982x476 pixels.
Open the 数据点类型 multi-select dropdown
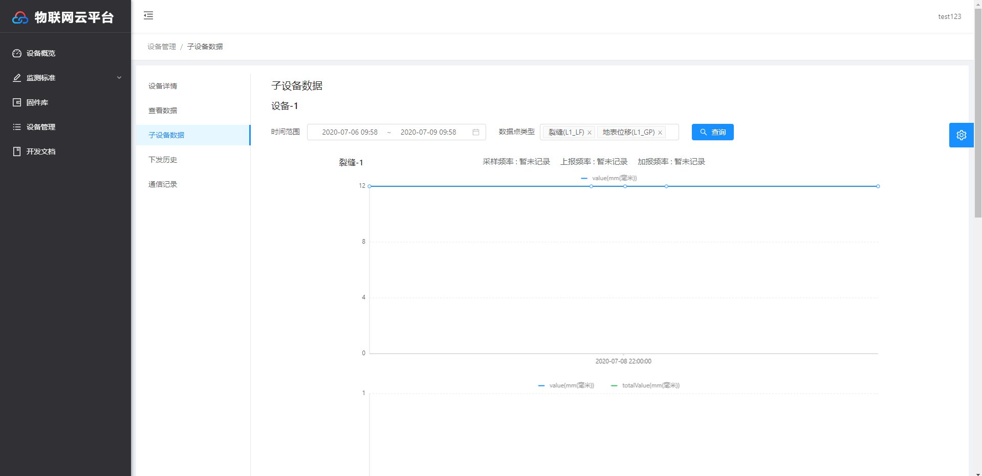pos(609,132)
